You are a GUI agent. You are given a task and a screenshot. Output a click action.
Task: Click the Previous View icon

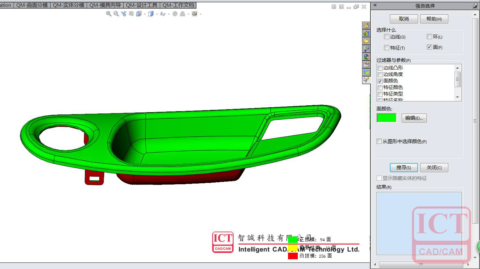pyautogui.click(x=123, y=14)
